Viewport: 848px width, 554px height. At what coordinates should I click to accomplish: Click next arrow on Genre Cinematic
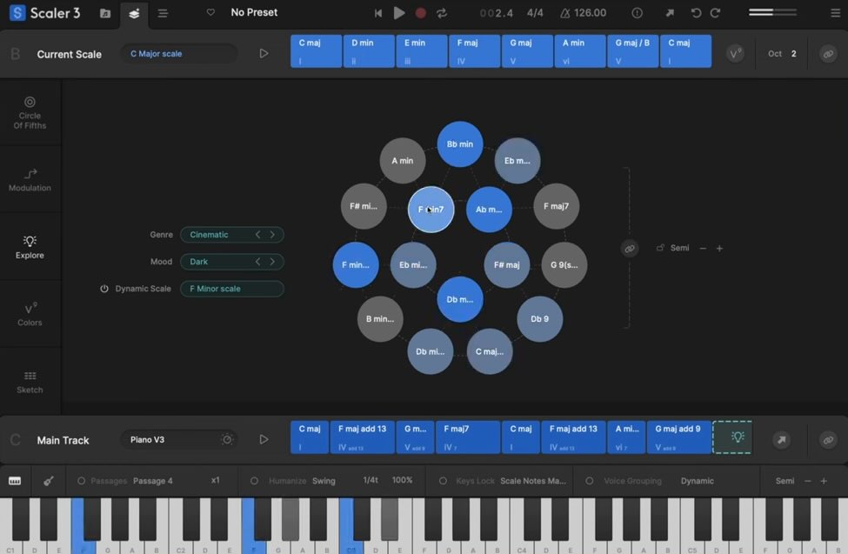point(272,235)
